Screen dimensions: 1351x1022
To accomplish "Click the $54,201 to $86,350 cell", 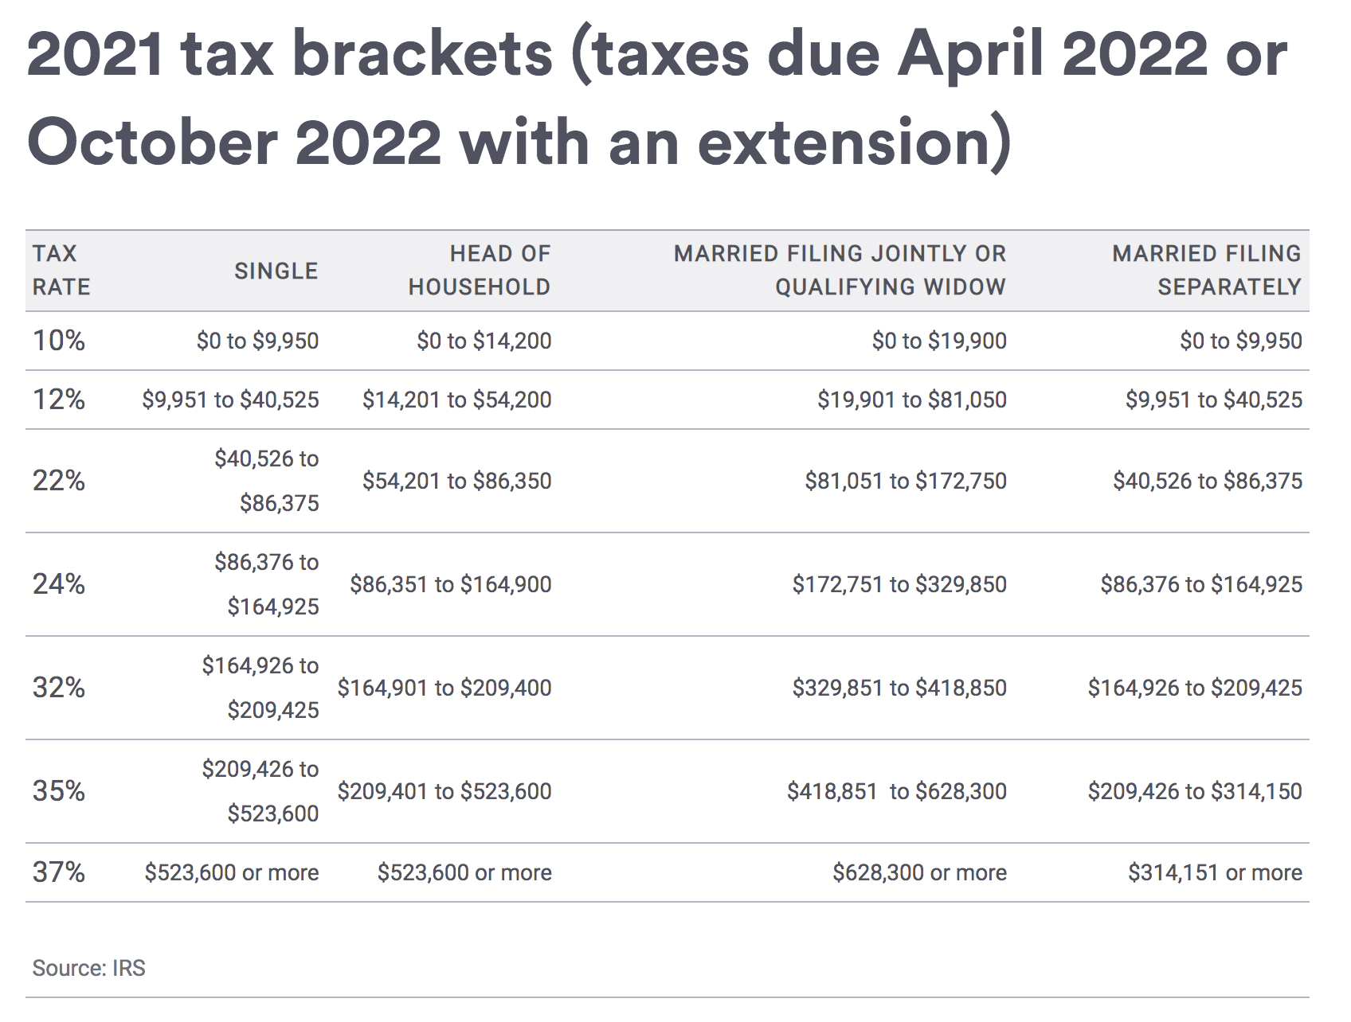I will [456, 481].
